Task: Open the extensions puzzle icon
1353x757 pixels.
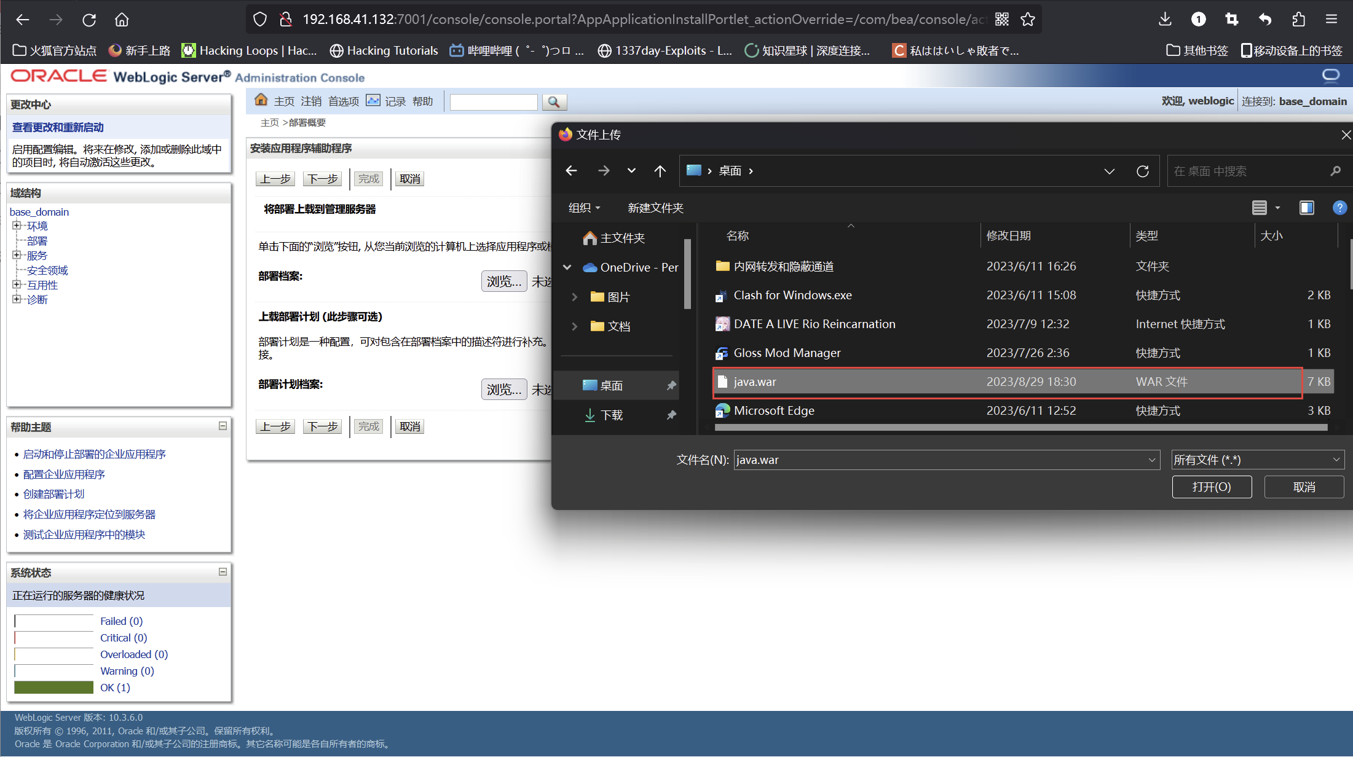Action: (1298, 20)
